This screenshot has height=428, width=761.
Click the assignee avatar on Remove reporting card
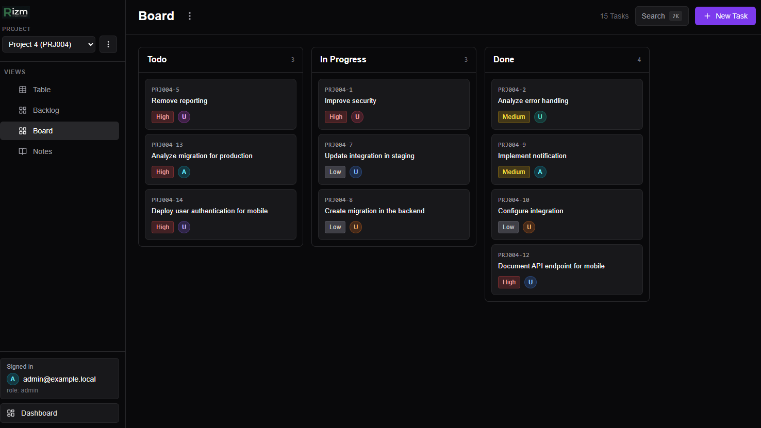coord(184,117)
